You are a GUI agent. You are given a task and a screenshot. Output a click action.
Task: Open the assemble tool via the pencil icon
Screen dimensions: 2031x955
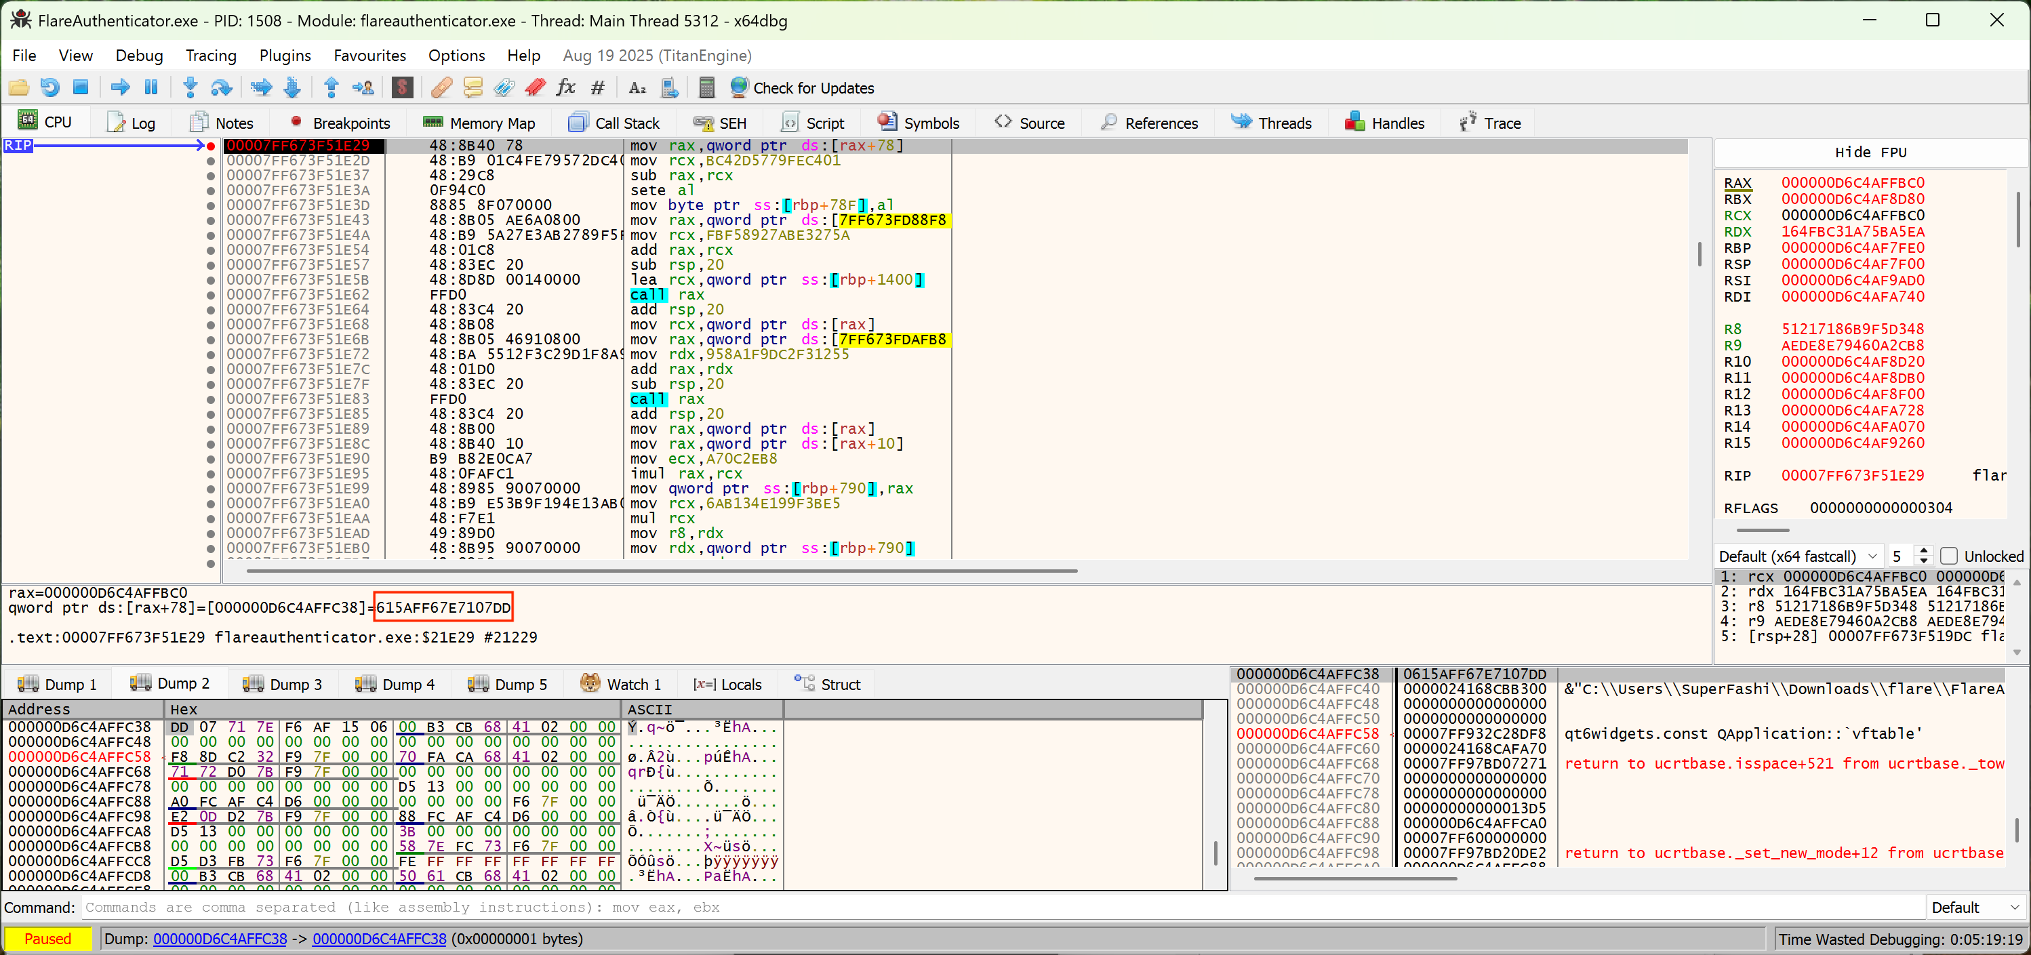tap(441, 87)
